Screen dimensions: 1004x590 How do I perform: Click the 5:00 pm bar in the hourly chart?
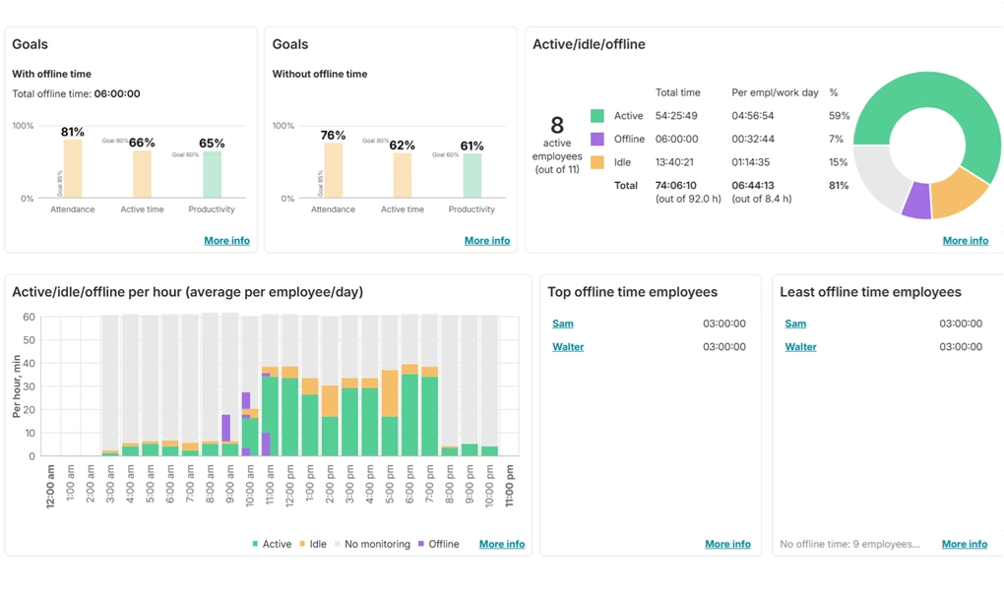pyautogui.click(x=390, y=413)
